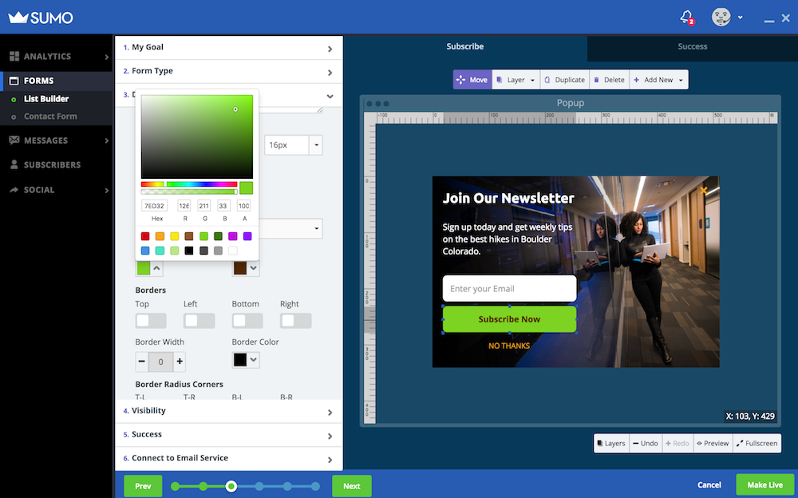Open List Builder
Viewport: 798px width, 498px height.
point(45,99)
